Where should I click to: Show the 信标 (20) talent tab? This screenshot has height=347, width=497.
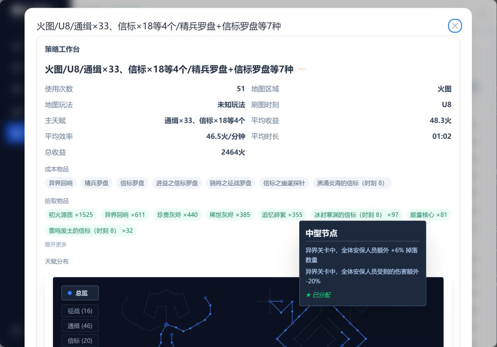pos(80,341)
